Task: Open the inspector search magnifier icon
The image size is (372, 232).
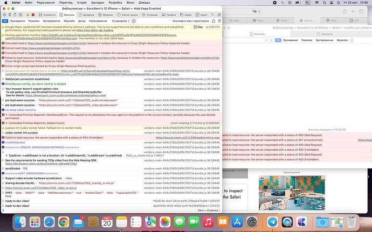Action: pos(213,15)
